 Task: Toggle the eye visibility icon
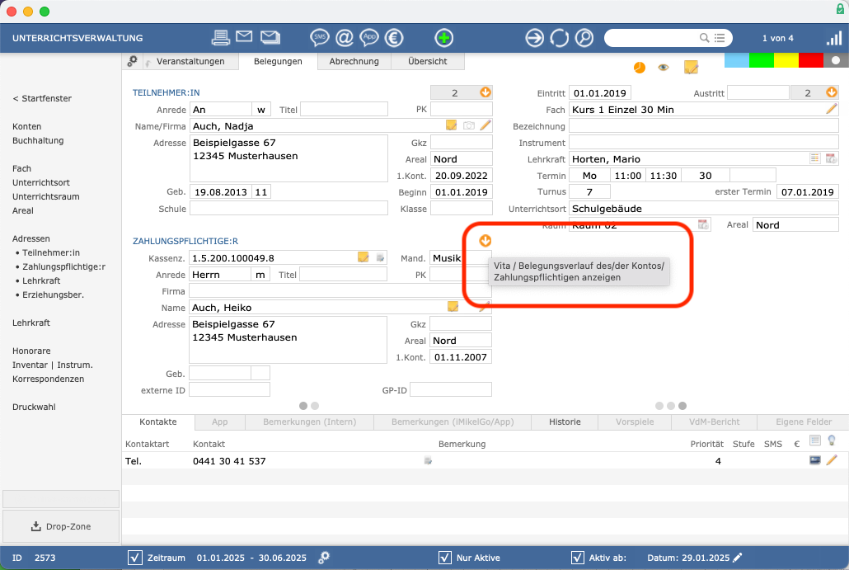click(x=664, y=67)
